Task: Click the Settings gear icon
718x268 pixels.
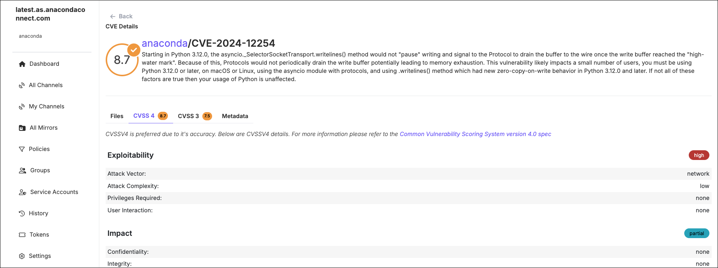Action: [x=22, y=256]
